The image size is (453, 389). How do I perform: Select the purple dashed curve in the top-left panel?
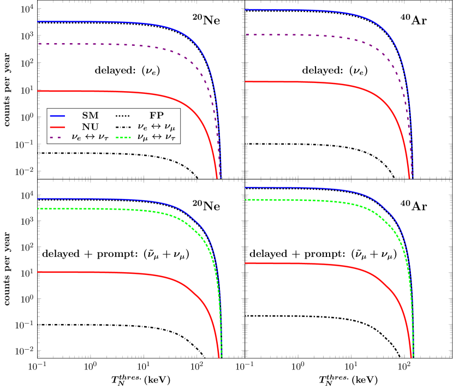click(x=109, y=45)
